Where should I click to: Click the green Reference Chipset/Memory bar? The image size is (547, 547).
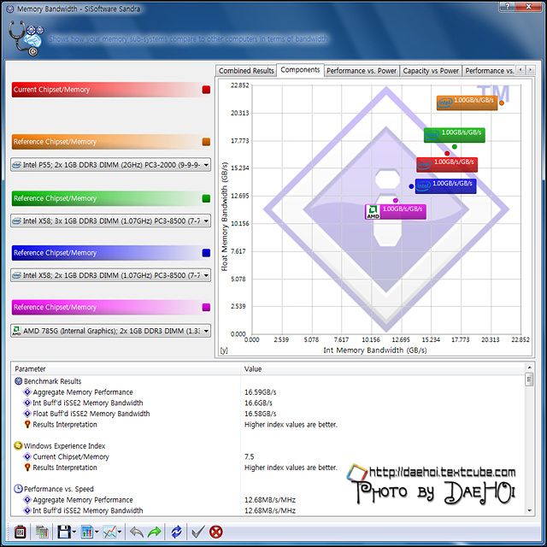[110, 198]
